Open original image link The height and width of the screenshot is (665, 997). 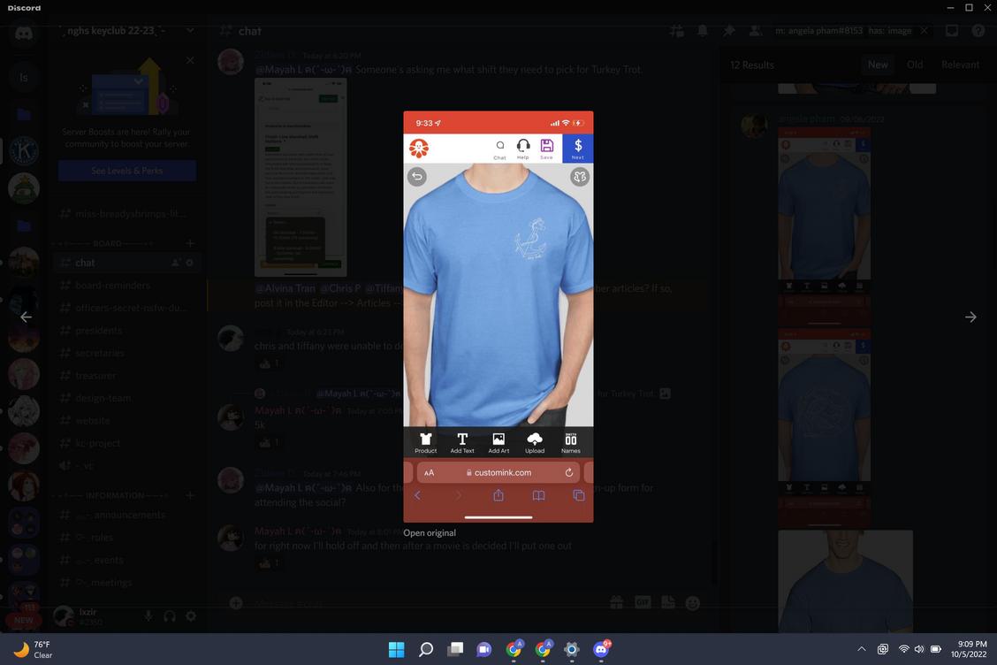coord(430,532)
